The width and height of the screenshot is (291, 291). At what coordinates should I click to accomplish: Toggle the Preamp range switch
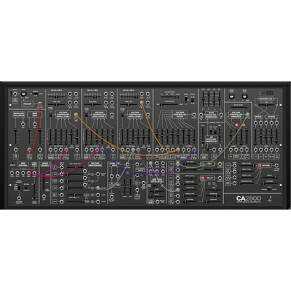[36, 94]
